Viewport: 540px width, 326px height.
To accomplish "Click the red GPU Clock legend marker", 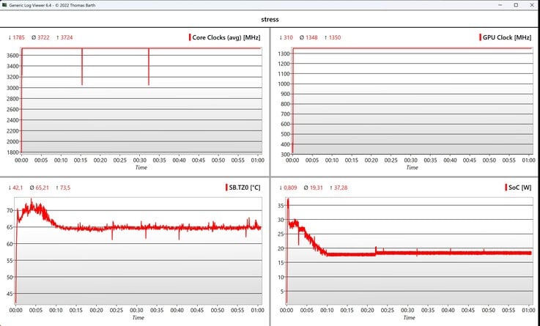I will click(480, 37).
